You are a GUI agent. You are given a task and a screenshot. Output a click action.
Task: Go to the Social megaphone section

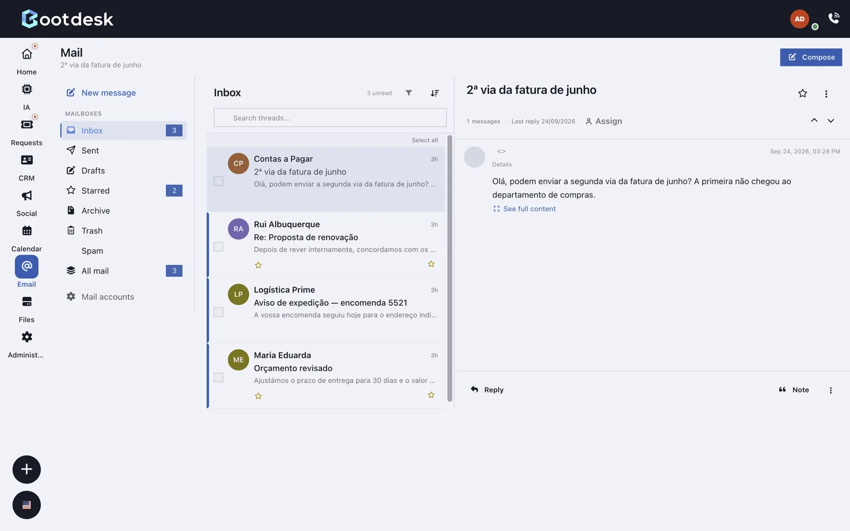27,203
